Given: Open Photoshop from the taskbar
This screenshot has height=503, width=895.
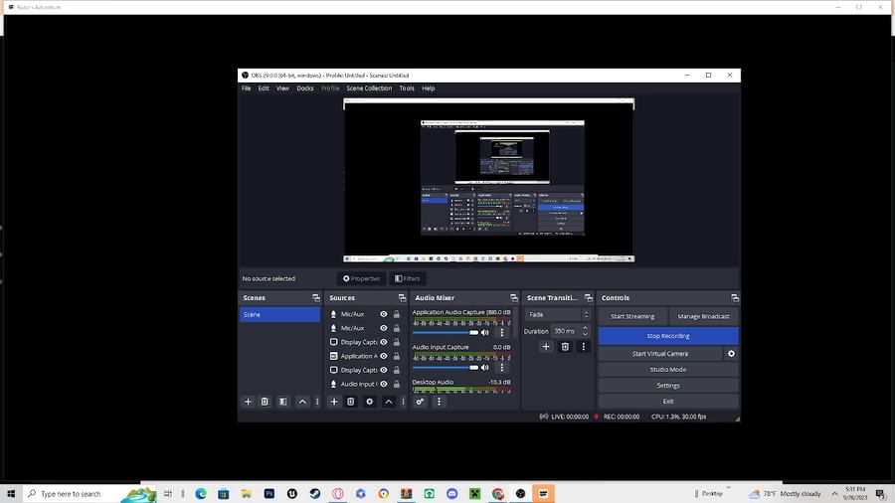Looking at the screenshot, I should pos(269,494).
